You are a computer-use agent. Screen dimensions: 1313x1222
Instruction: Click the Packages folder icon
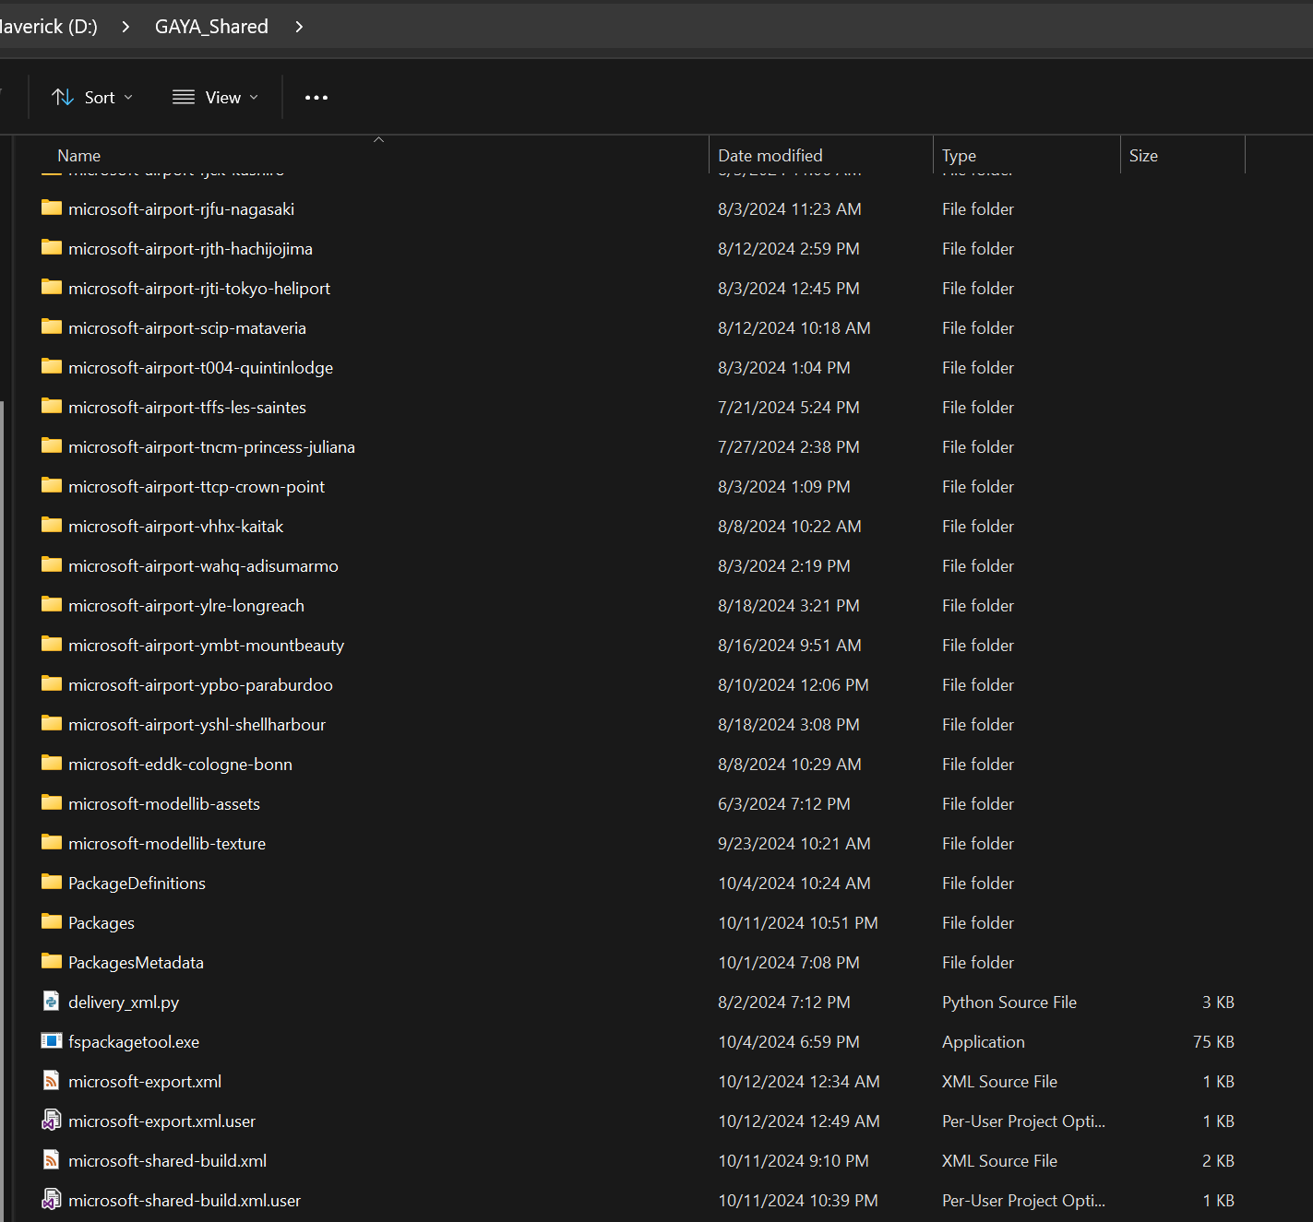pos(52,922)
